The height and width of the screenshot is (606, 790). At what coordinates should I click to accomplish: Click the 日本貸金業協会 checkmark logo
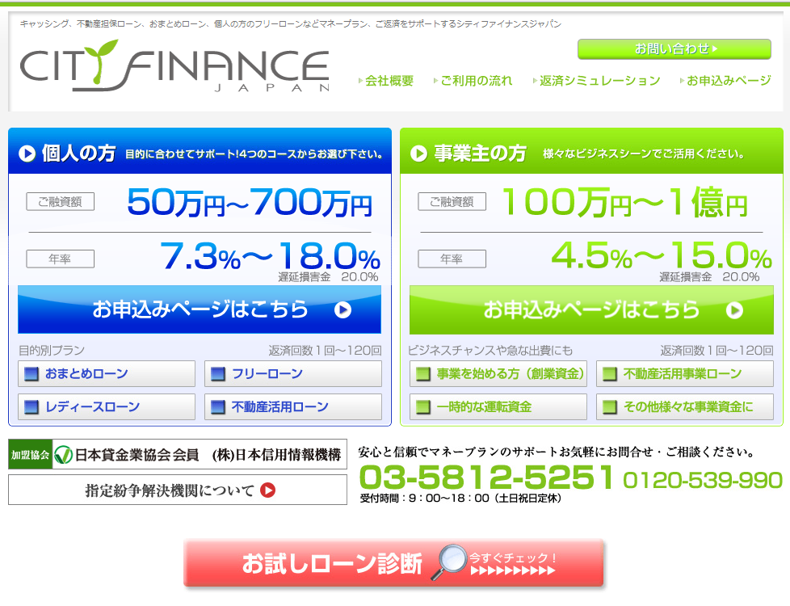coord(64,455)
